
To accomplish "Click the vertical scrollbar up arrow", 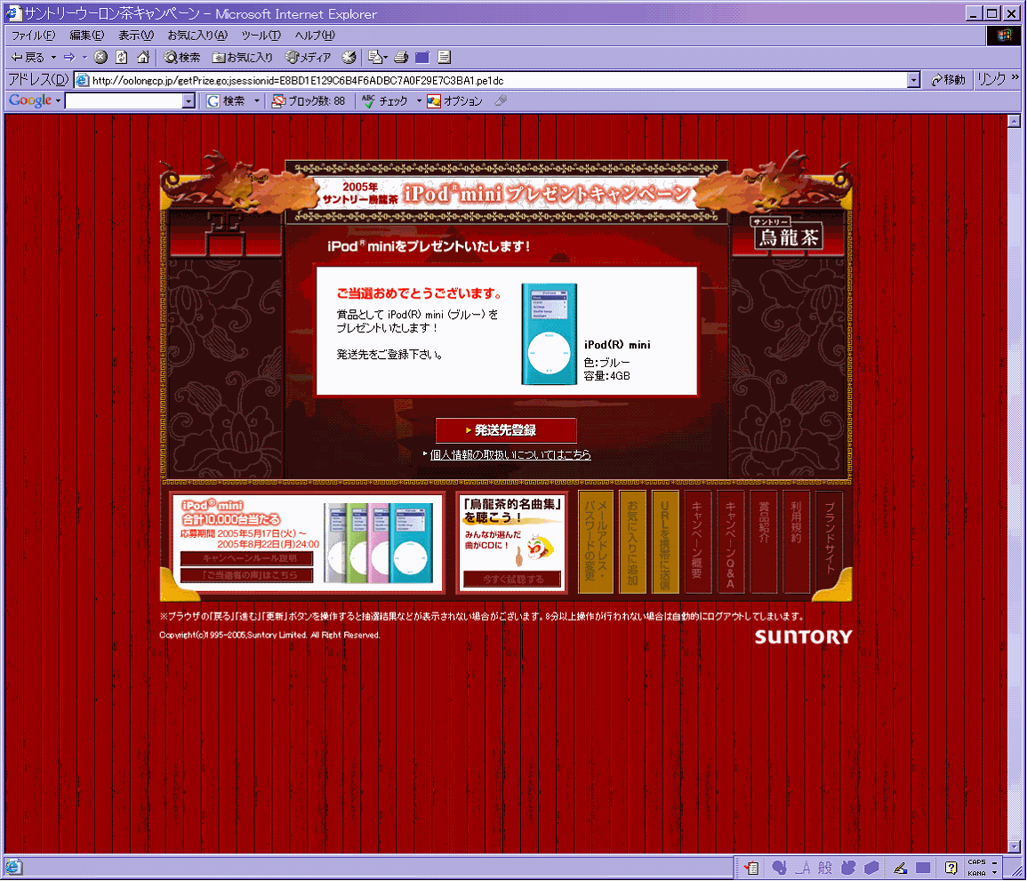I will point(1014,121).
